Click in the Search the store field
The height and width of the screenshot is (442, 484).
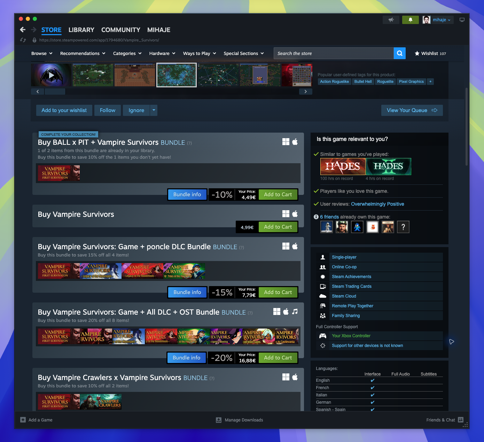coord(334,53)
